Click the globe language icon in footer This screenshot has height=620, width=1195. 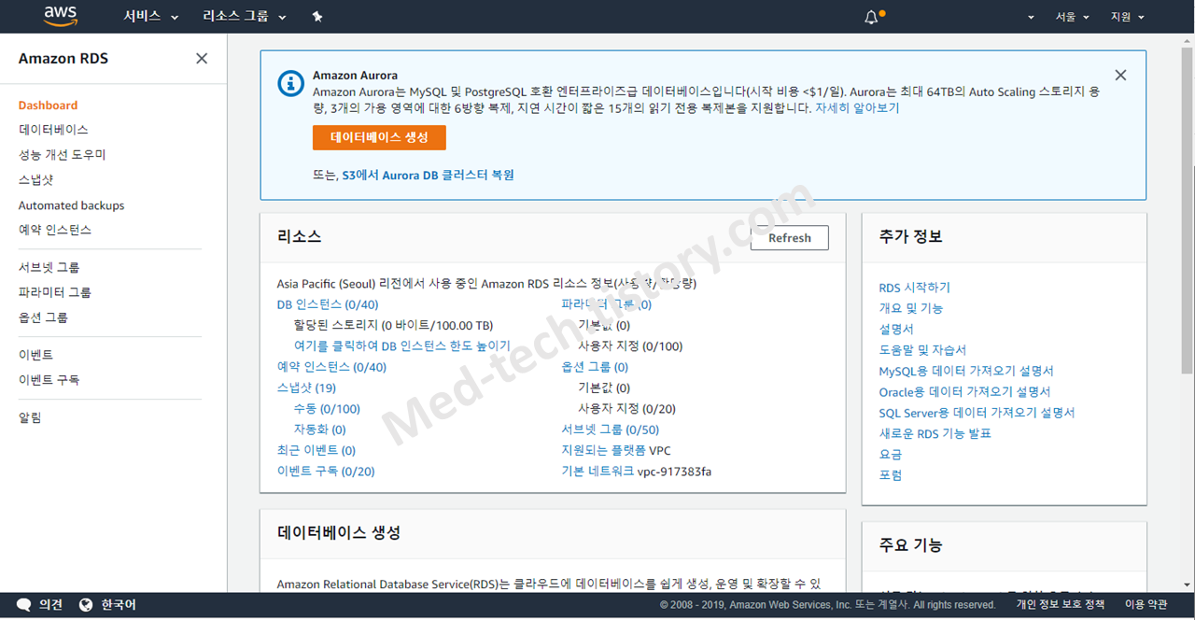87,605
